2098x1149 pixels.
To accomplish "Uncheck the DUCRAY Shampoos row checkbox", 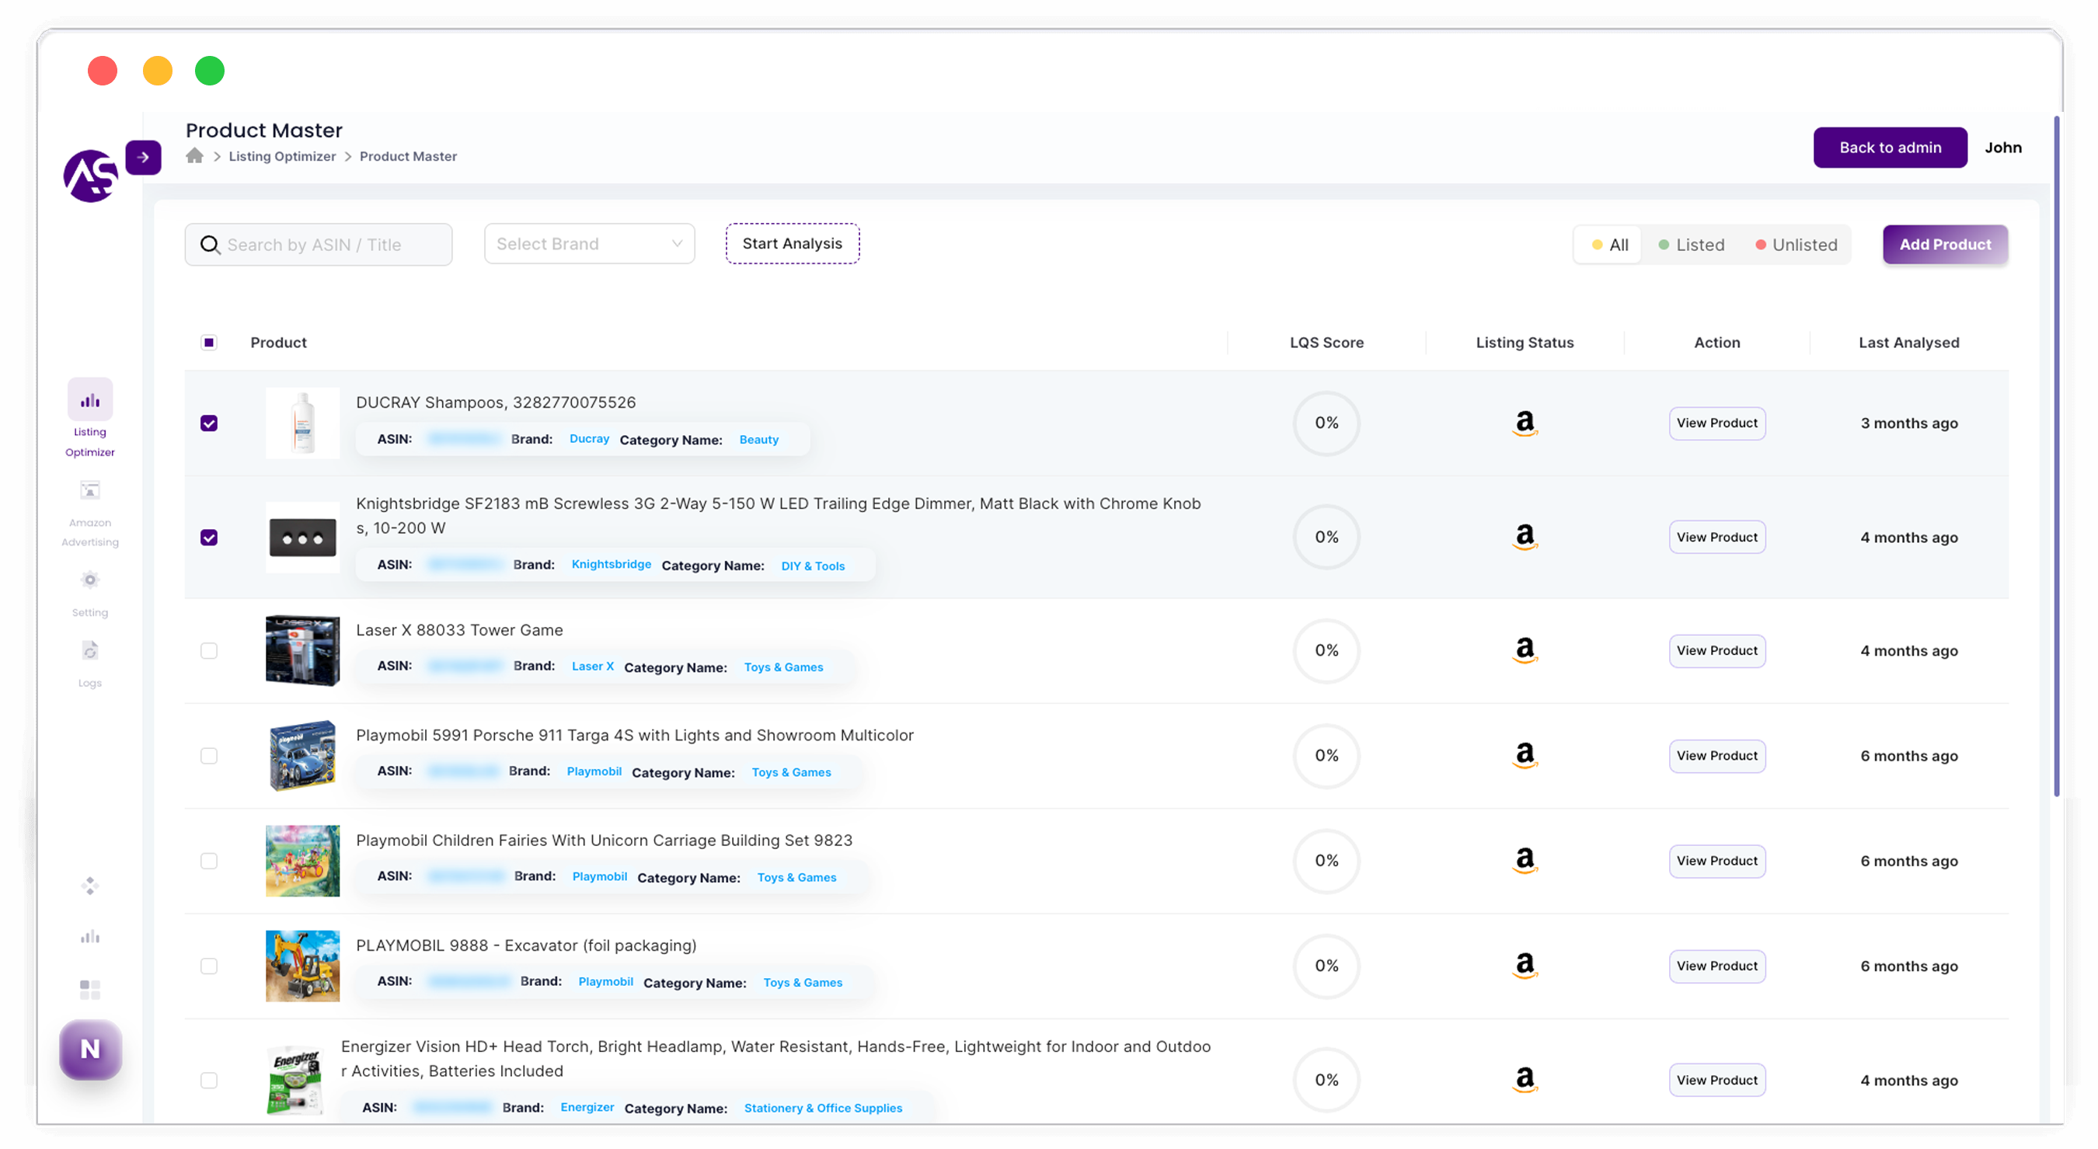I will (209, 423).
